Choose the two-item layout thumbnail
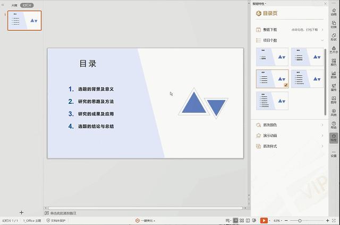Image resolution: width=340 pixels, height=225 pixels. [x=272, y=57]
